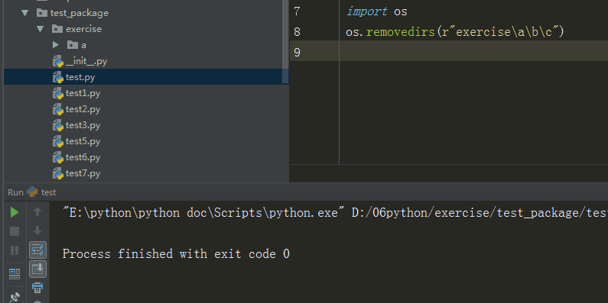
Task: Collapse the exercise folder arrow
Action: pos(41,29)
